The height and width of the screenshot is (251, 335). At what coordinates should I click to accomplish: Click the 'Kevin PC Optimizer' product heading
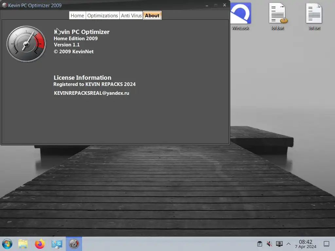coord(82,32)
